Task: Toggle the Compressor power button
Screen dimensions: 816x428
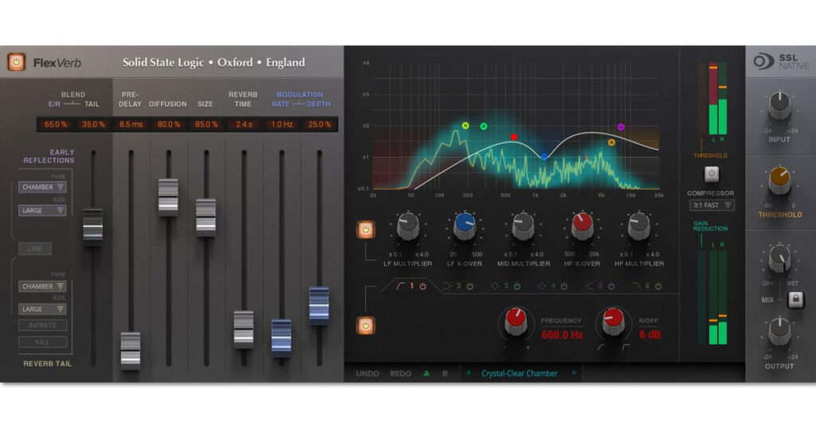Action: pyautogui.click(x=712, y=174)
